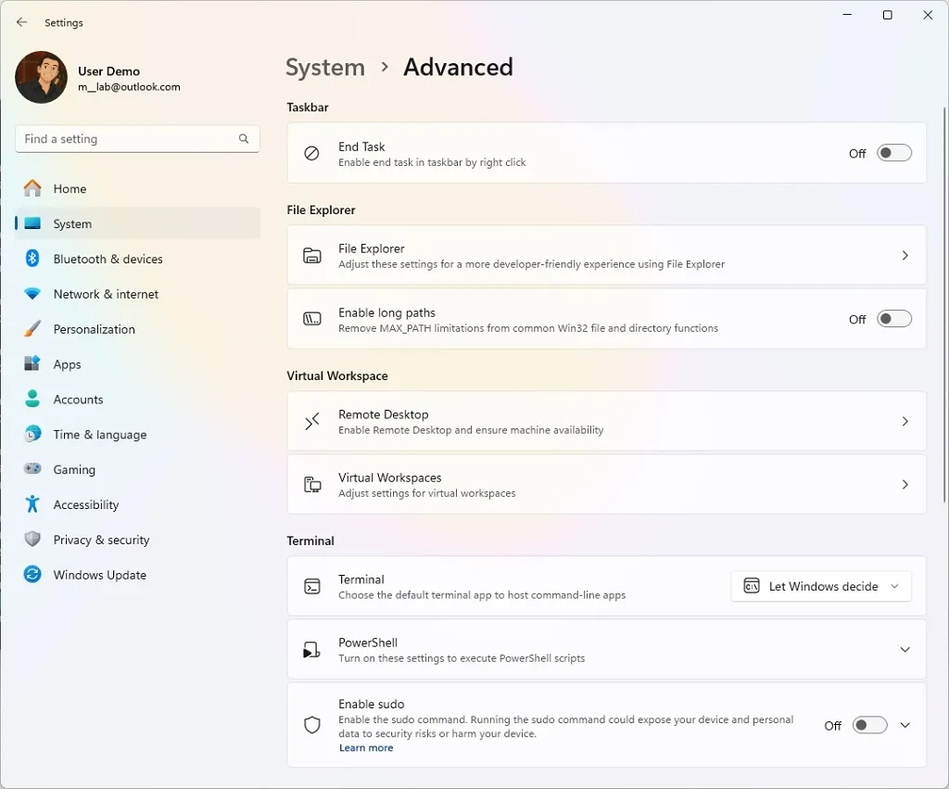
Task: Expand the PowerShell settings section
Action: (x=905, y=648)
